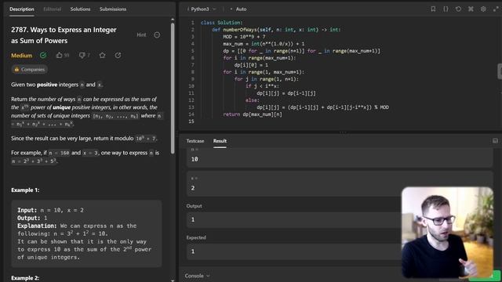Click the reset code icon
Screen dimensions: 502x282
point(458,9)
